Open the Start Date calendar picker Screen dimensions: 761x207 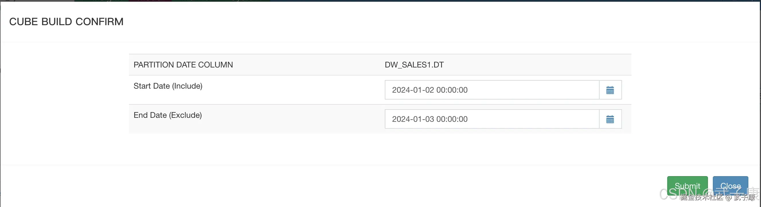click(x=610, y=90)
